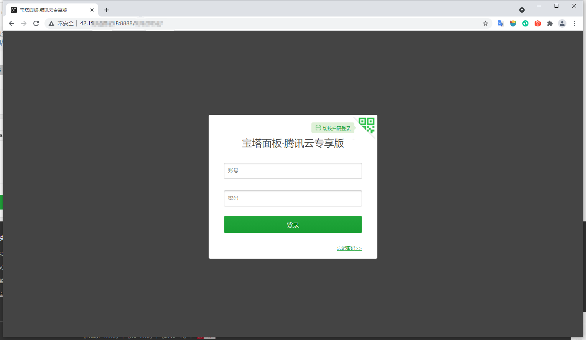Bookmark this page with the star
Screen dimensions: 586x340
486,23
